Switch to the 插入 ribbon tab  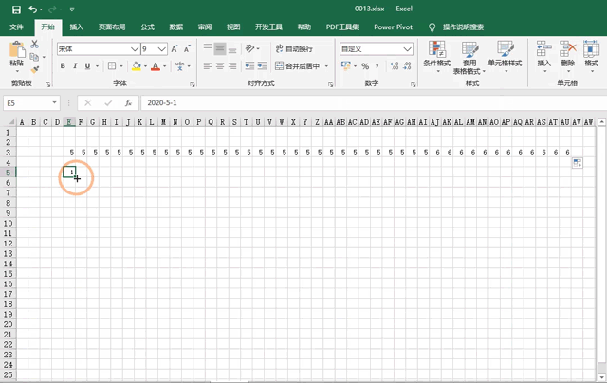click(x=76, y=27)
